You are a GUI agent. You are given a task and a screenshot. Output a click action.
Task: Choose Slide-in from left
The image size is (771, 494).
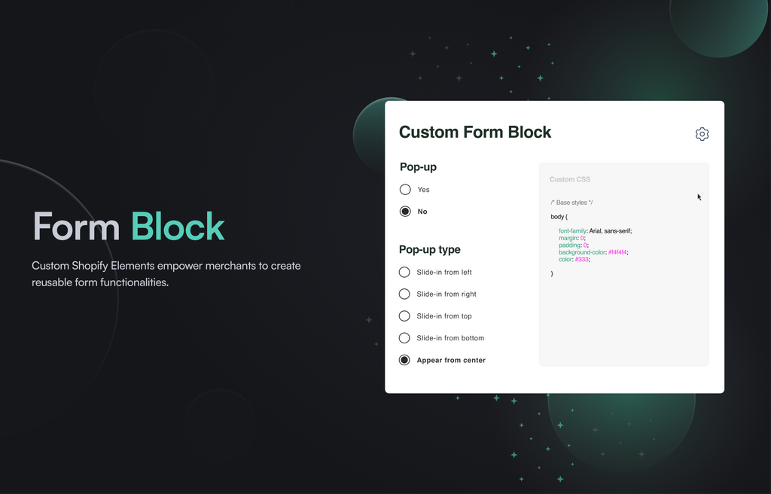404,272
